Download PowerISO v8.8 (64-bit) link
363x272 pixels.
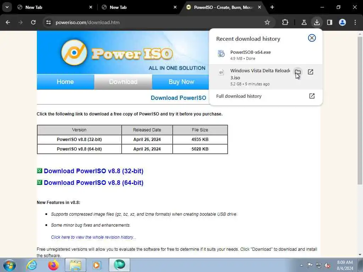pyautogui.click(x=94, y=183)
